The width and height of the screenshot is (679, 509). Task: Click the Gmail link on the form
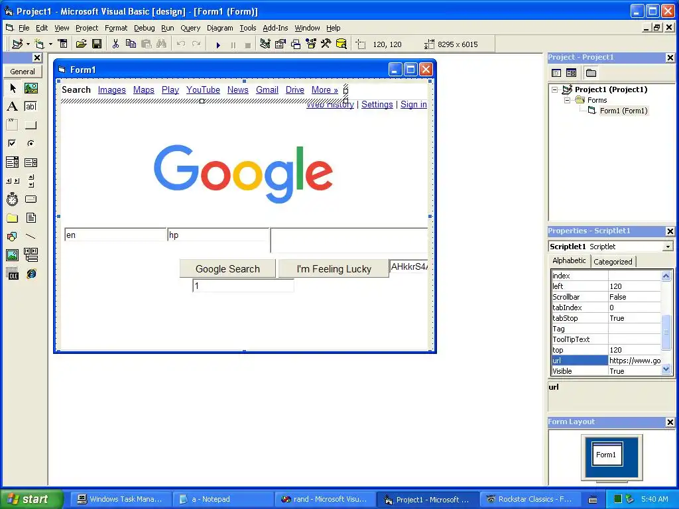pyautogui.click(x=267, y=89)
